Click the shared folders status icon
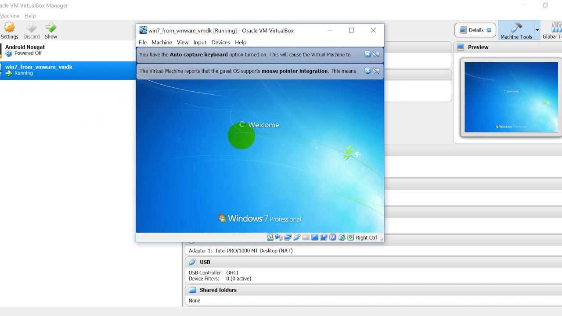The width and height of the screenshot is (562, 316). (x=306, y=237)
